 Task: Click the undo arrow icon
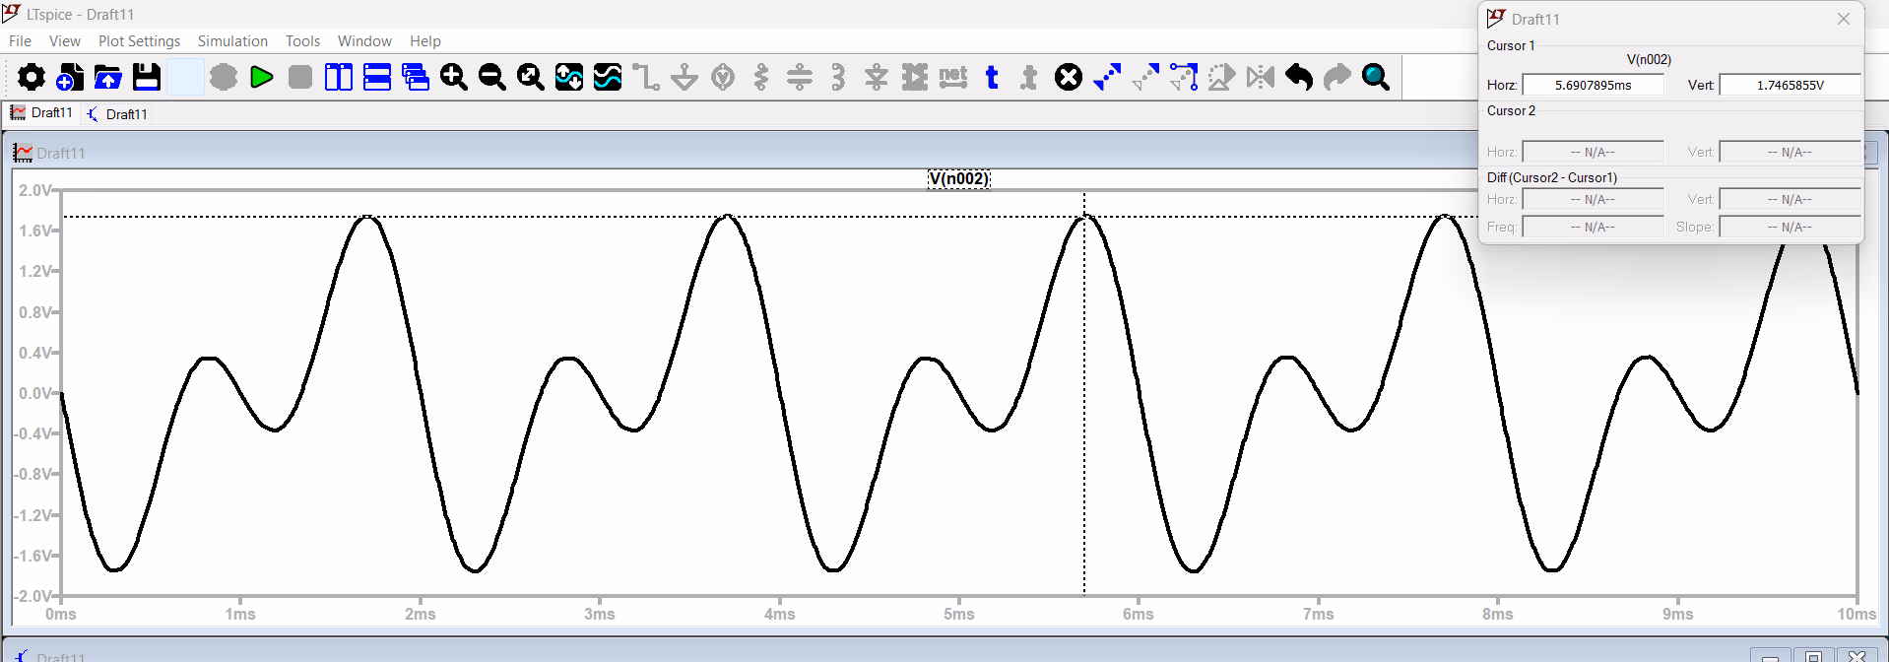[x=1299, y=77]
